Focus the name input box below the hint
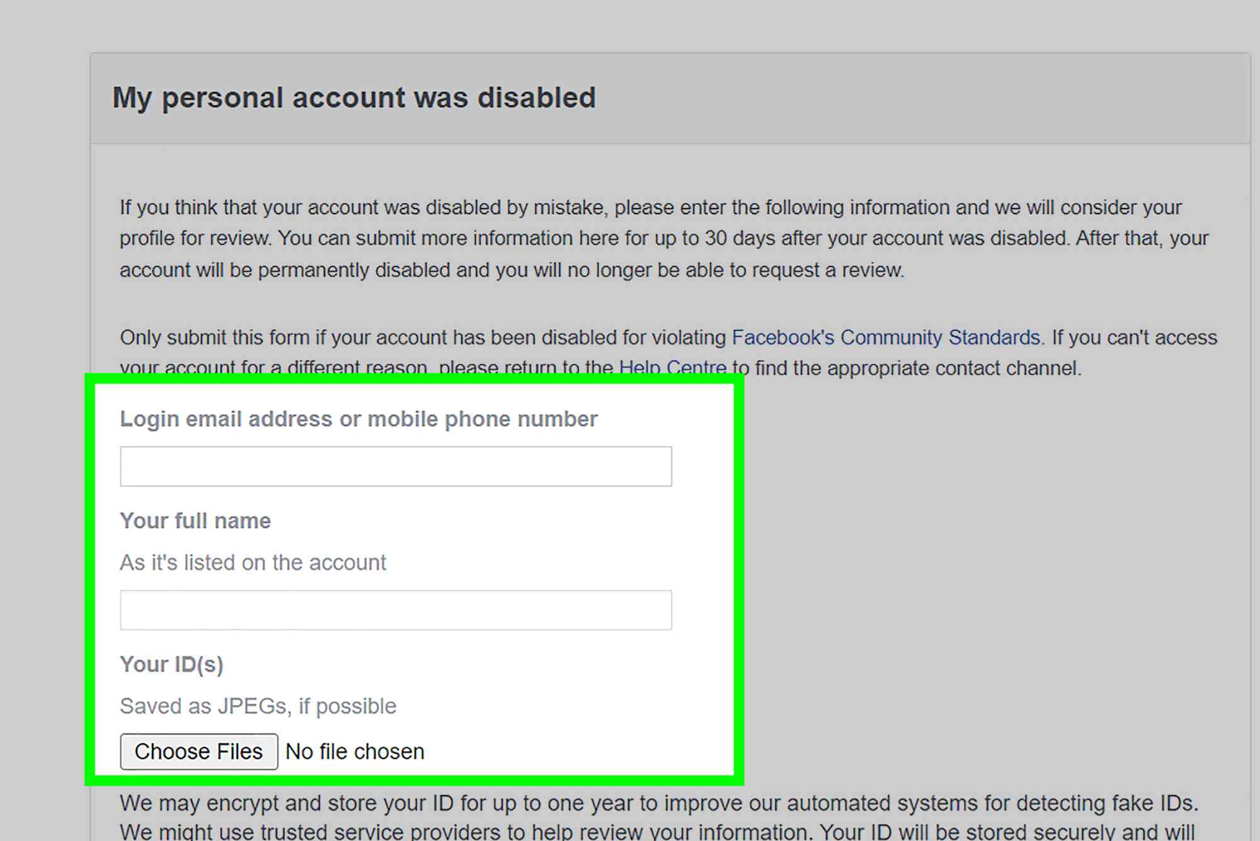The width and height of the screenshot is (1260, 841). 396,610
